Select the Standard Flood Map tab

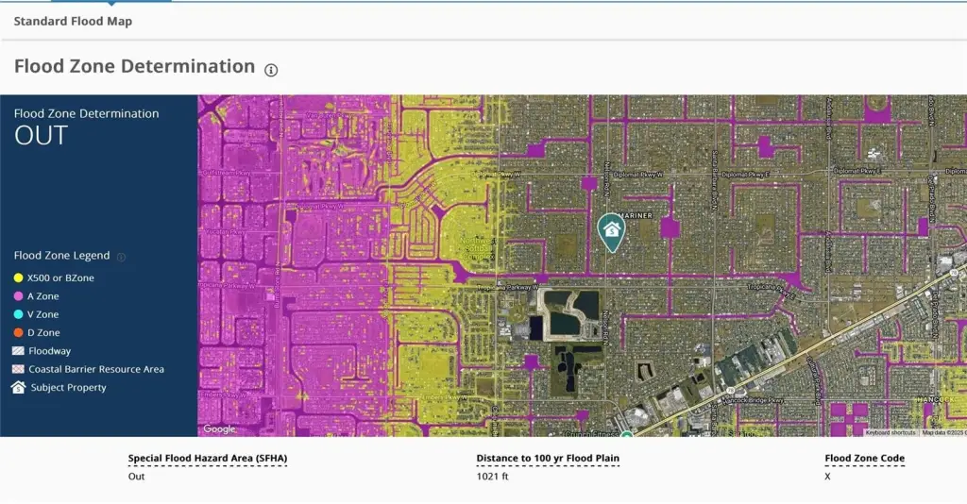click(73, 21)
